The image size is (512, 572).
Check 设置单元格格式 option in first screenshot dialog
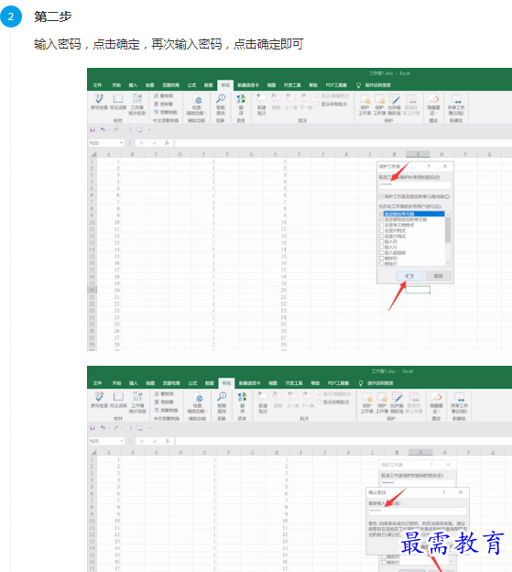(382, 225)
